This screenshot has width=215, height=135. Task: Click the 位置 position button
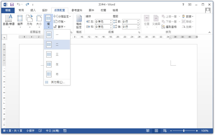(147, 21)
